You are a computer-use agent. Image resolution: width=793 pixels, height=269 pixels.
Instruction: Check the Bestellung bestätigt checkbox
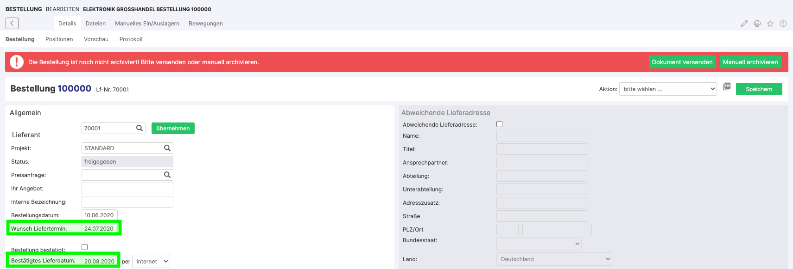coord(84,247)
